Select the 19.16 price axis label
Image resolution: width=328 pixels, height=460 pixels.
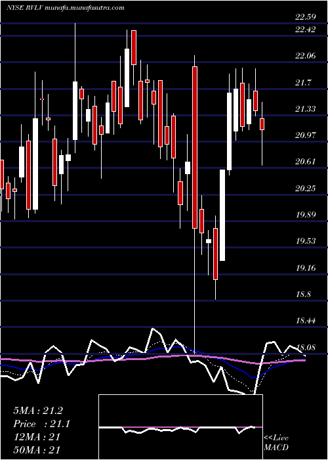coord(306,267)
